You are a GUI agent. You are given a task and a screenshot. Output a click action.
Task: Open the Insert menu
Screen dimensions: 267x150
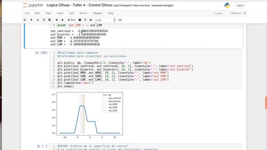point(60,13)
